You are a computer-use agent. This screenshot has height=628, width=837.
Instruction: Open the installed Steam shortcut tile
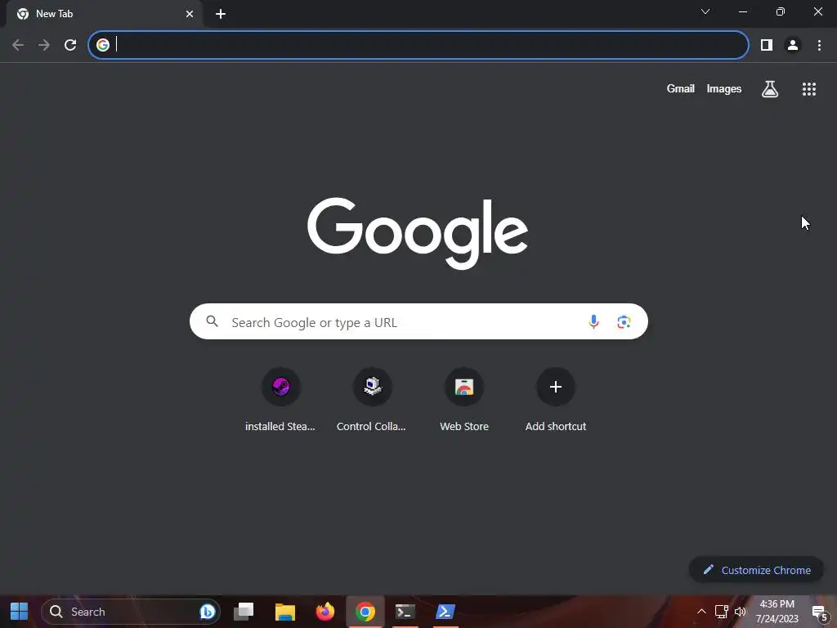point(280,400)
